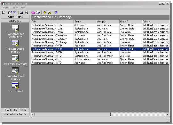
Task: Open the Managed Dialing Summary report icon
Action: point(15,43)
